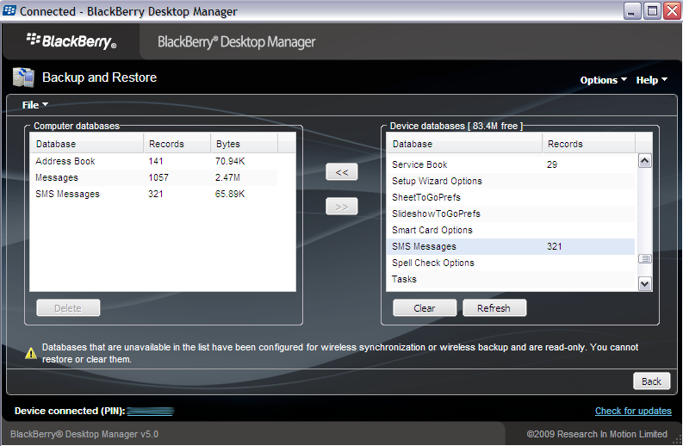Viewport: 683px width, 446px height.
Task: Sort computer databases by Bytes column
Action: [x=244, y=144]
